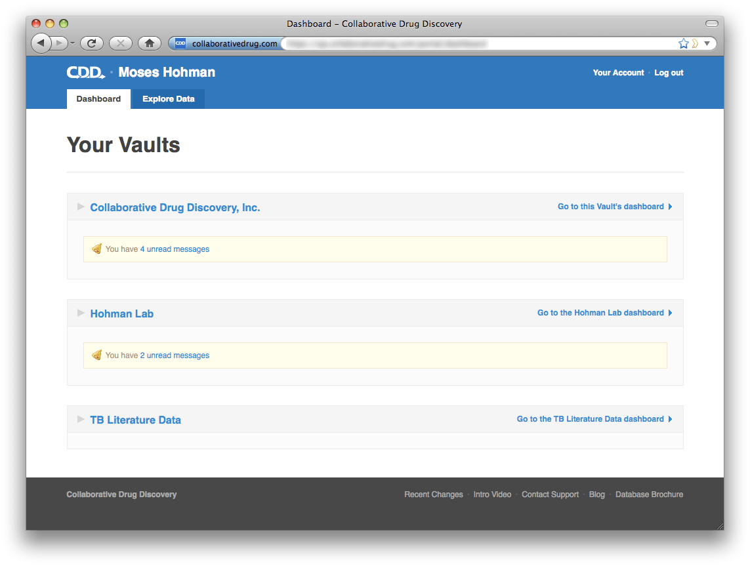Click the Log out link
The height and width of the screenshot is (566, 750).
point(669,73)
